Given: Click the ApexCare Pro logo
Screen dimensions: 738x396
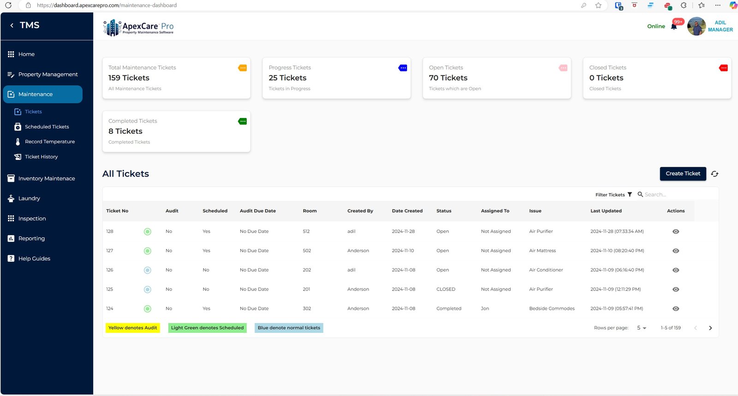Looking at the screenshot, I should click(138, 28).
